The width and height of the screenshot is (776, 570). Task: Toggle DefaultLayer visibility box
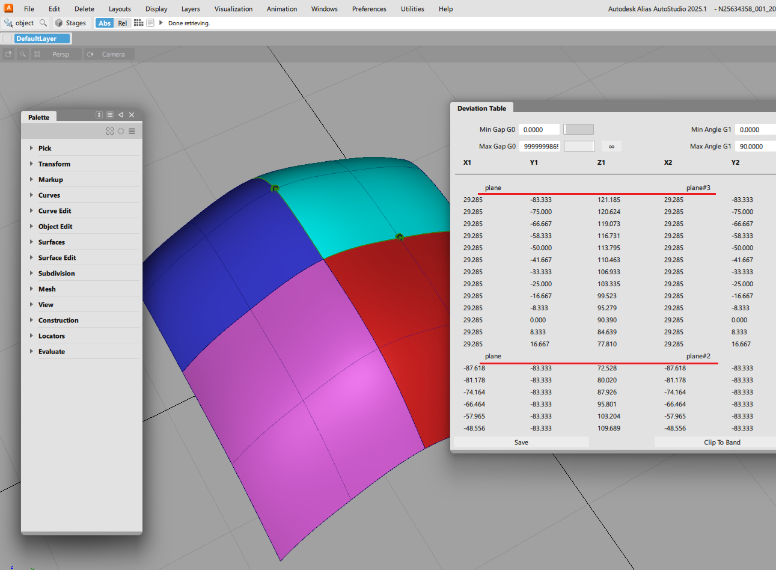(x=7, y=38)
